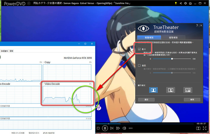210x134 pixels.
Task: Close the Task Manager window
Action: pos(92,44)
